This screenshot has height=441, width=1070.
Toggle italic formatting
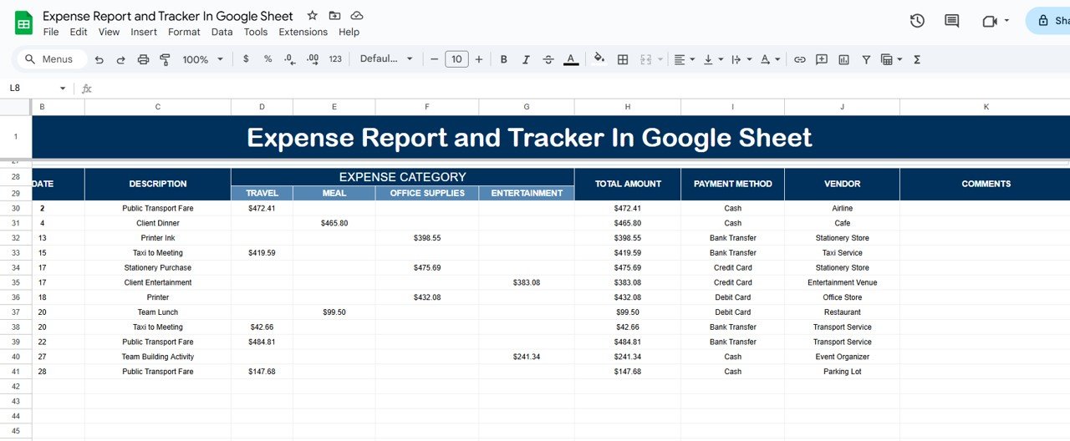[x=526, y=59]
